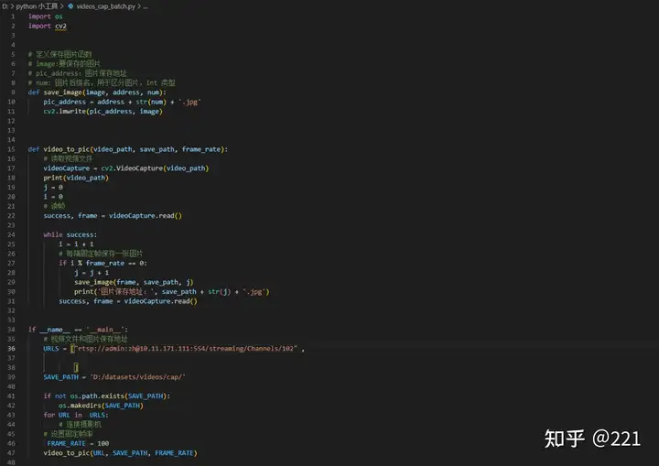This screenshot has height=466, width=659.
Task: Click line number 9 in the gutter
Action: 13,92
